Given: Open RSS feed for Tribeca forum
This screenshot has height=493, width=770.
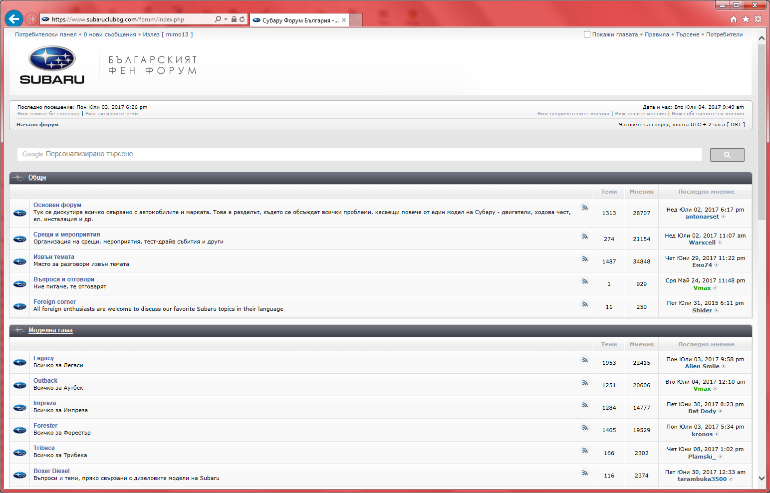Looking at the screenshot, I should (x=585, y=450).
